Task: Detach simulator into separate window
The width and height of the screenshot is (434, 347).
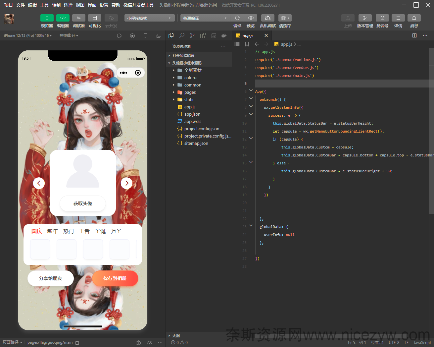Action: [159, 36]
